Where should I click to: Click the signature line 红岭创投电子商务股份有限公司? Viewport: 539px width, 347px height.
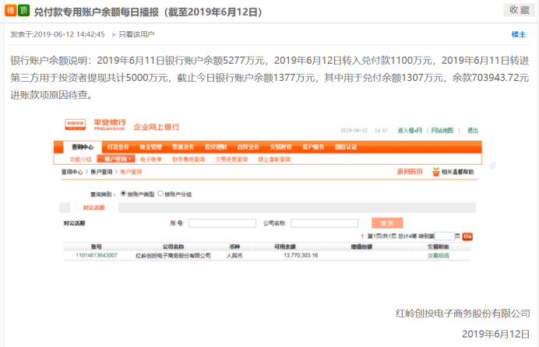[463, 314]
